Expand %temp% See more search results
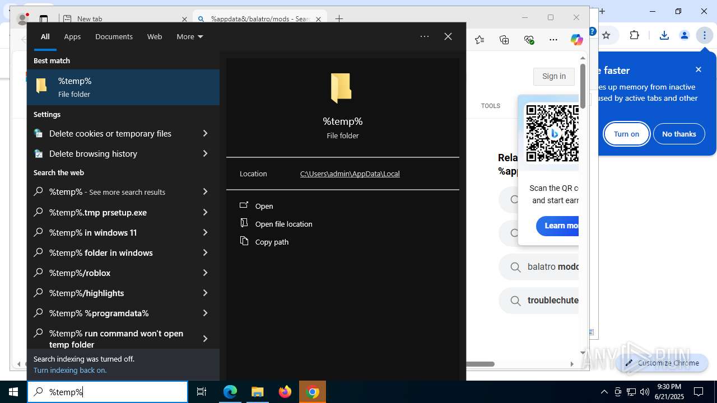Viewport: 717px width, 403px height. click(205, 191)
